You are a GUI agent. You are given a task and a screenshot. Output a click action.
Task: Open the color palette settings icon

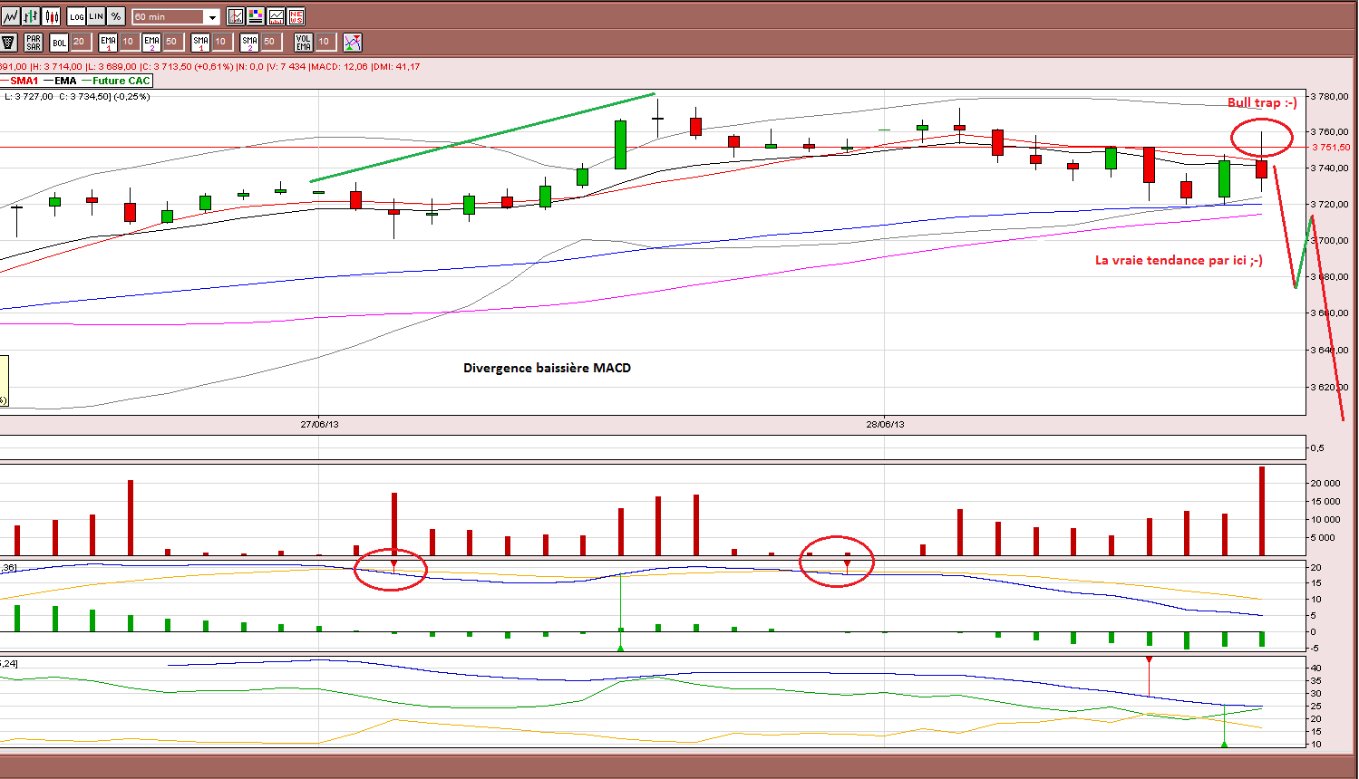pos(256,16)
